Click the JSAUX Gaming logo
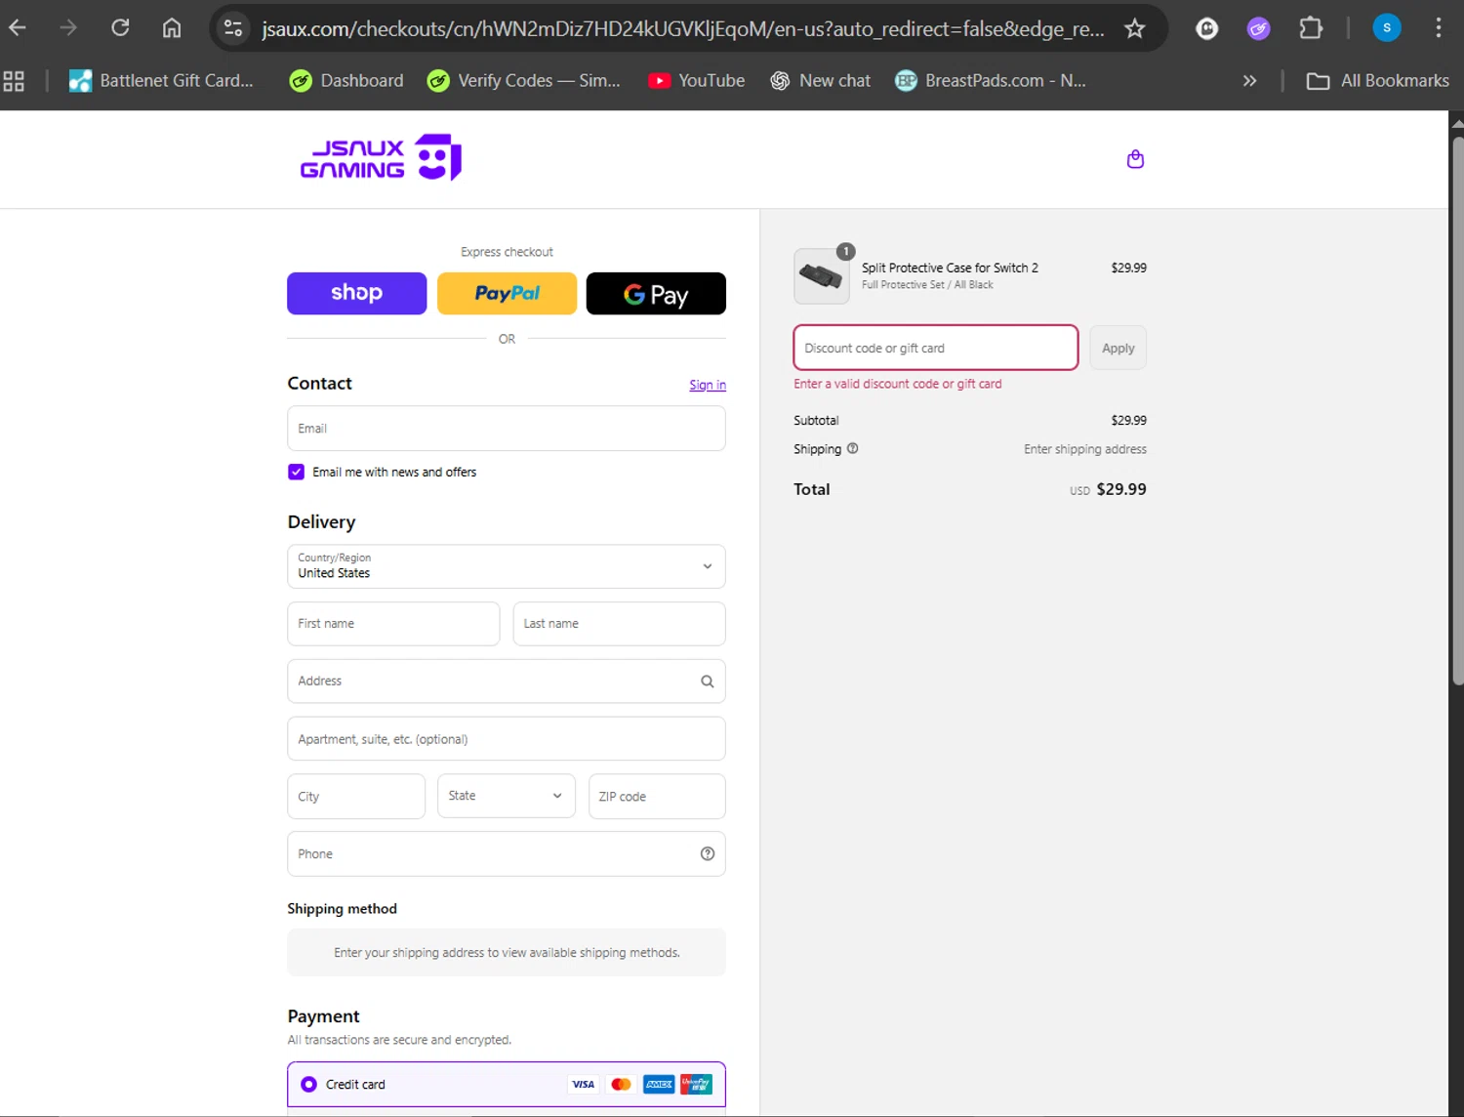 (x=381, y=158)
